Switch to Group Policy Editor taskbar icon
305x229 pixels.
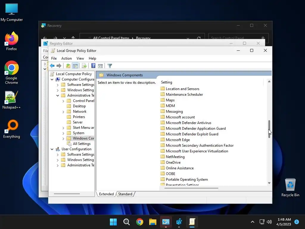[x=192, y=222]
